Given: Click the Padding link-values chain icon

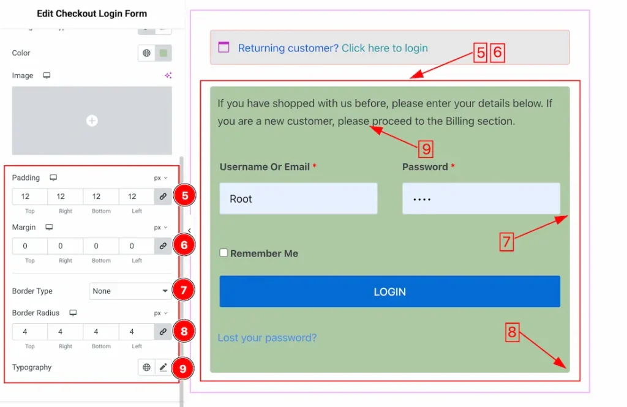Looking at the screenshot, I should [163, 196].
